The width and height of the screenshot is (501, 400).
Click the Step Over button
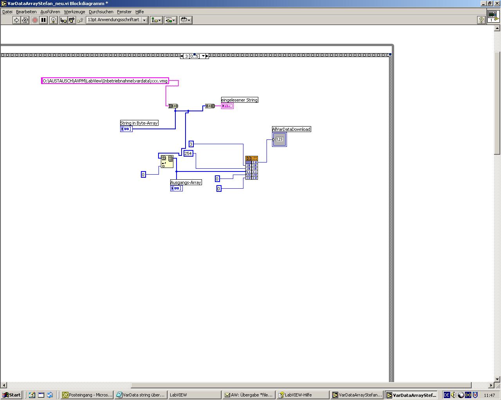point(72,20)
